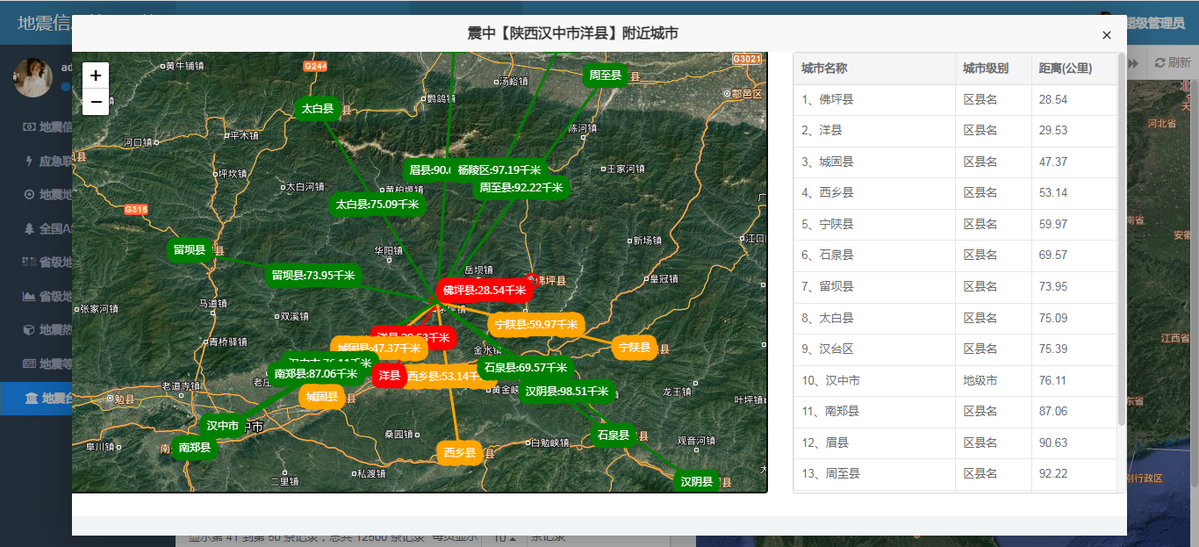Image resolution: width=1199 pixels, height=547 pixels.
Task: Select table row 9、汉台区
Action: 956,349
